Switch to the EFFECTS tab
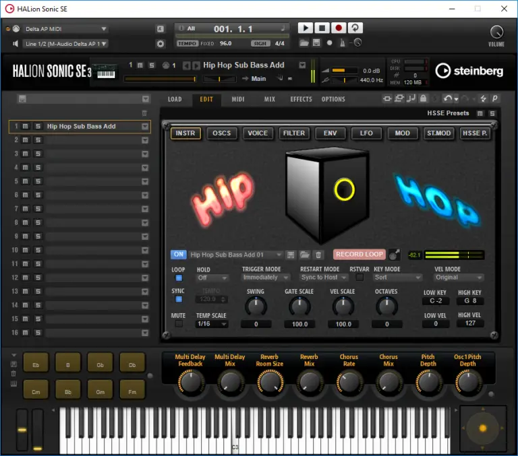The height and width of the screenshot is (456, 518). click(x=301, y=99)
